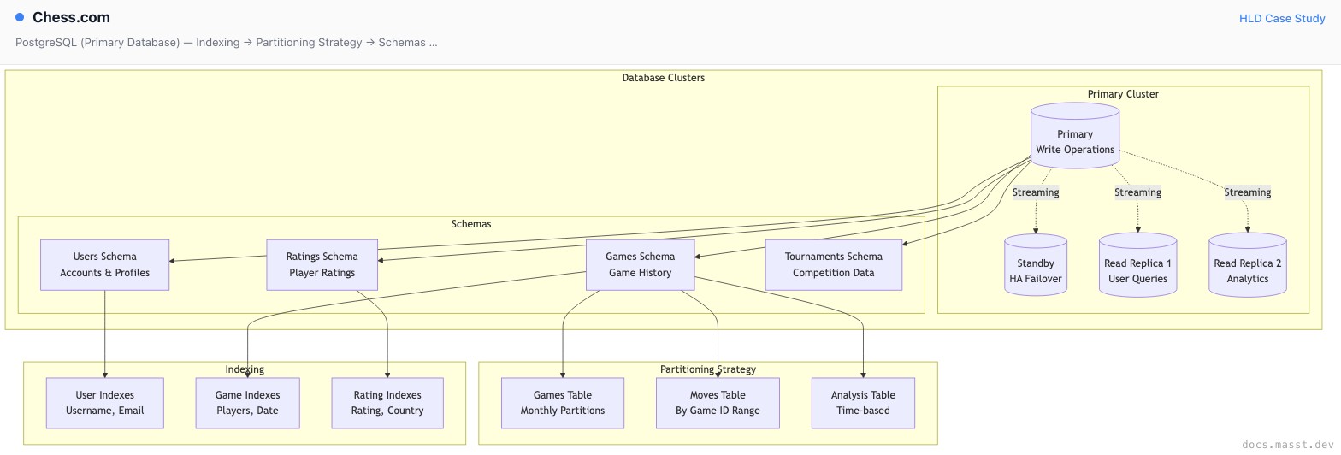Select the Analysis Table Time-based node
Image resolution: width=1341 pixels, height=455 pixels.
point(863,403)
